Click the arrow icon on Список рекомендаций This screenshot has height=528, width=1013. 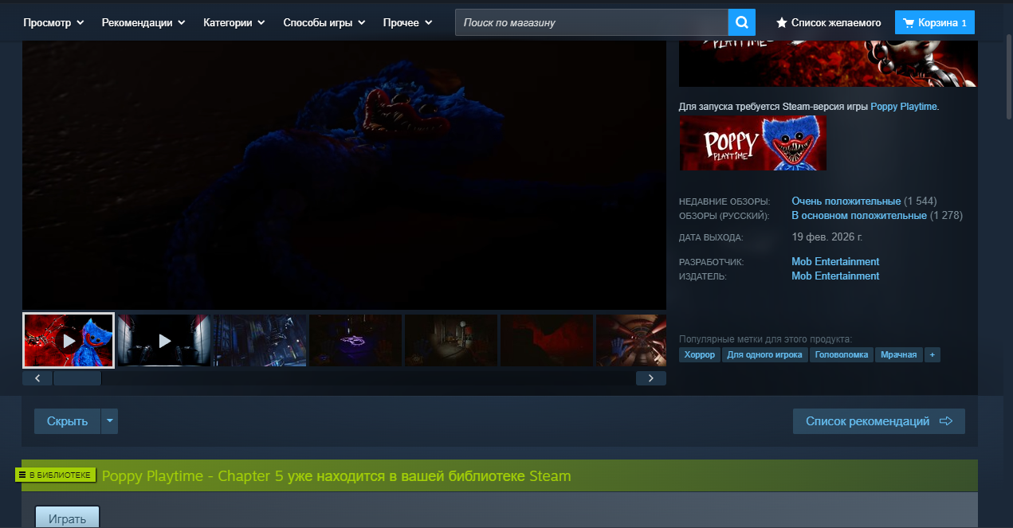(x=946, y=421)
